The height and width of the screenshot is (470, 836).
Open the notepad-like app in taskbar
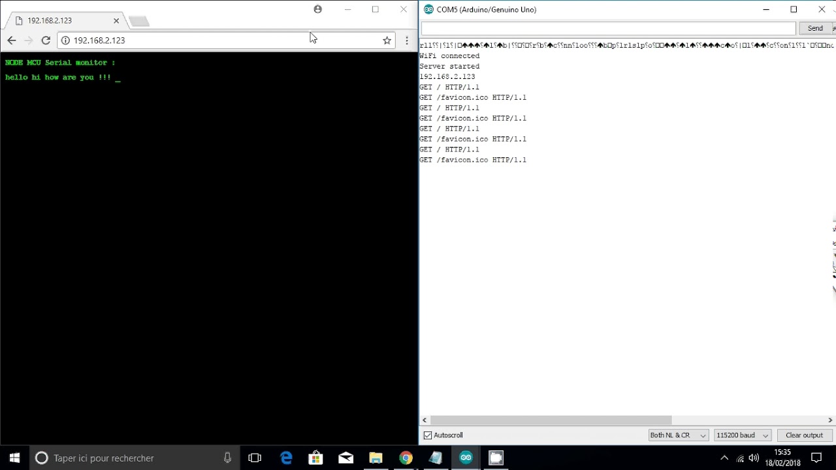(x=436, y=458)
